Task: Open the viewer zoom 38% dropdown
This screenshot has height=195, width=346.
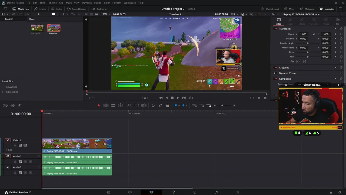Action: (x=106, y=14)
